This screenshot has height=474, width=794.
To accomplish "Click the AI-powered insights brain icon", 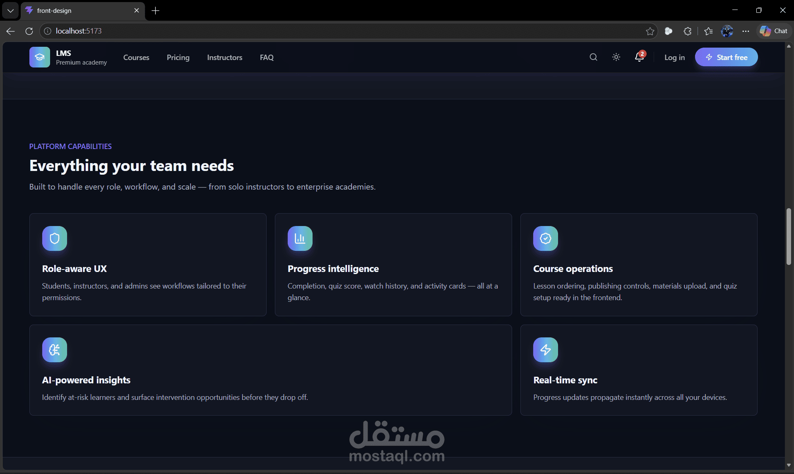I will 55,350.
